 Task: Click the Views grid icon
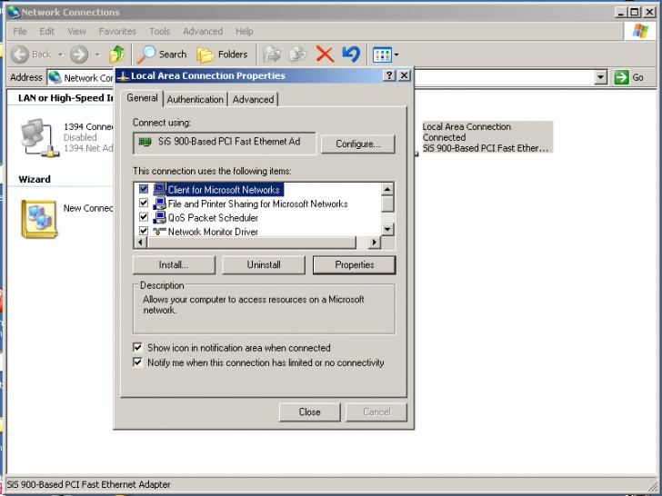point(382,55)
